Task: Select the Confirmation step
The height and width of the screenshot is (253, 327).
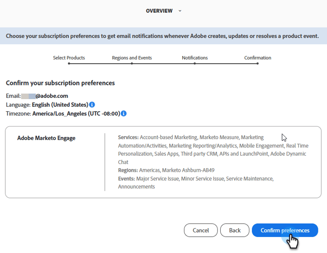Action: [x=258, y=58]
